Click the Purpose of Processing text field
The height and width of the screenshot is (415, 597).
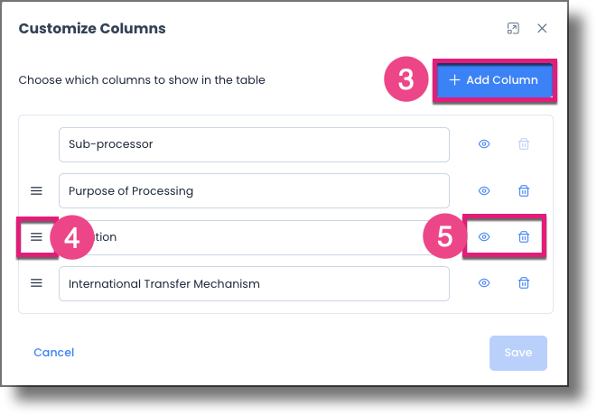click(254, 191)
